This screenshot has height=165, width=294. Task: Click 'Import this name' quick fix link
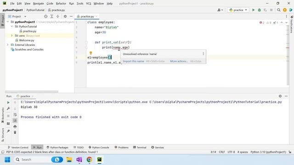133,61
